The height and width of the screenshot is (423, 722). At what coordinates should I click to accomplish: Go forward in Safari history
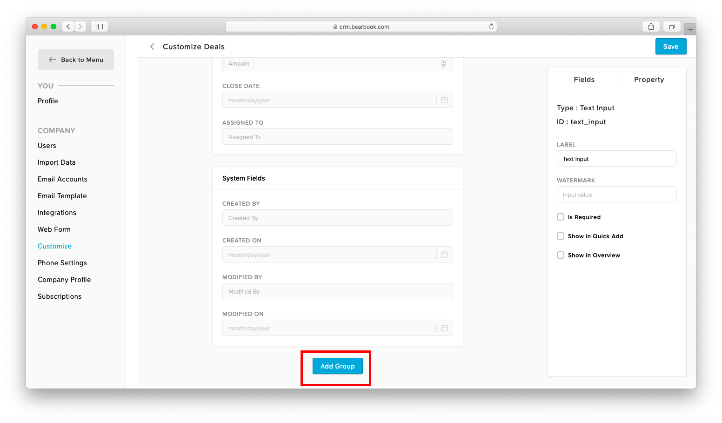80,27
